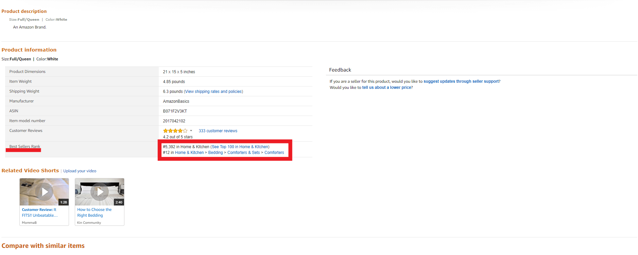This screenshot has width=638, height=255.
Task: Click the MommaB uploader name
Action: tap(29, 223)
